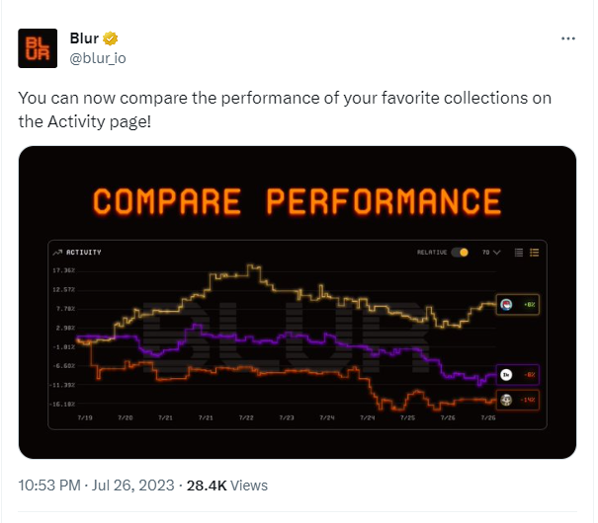Click the ACTIVITY panel title
Viewport: 598px width, 523px height.
point(83,253)
